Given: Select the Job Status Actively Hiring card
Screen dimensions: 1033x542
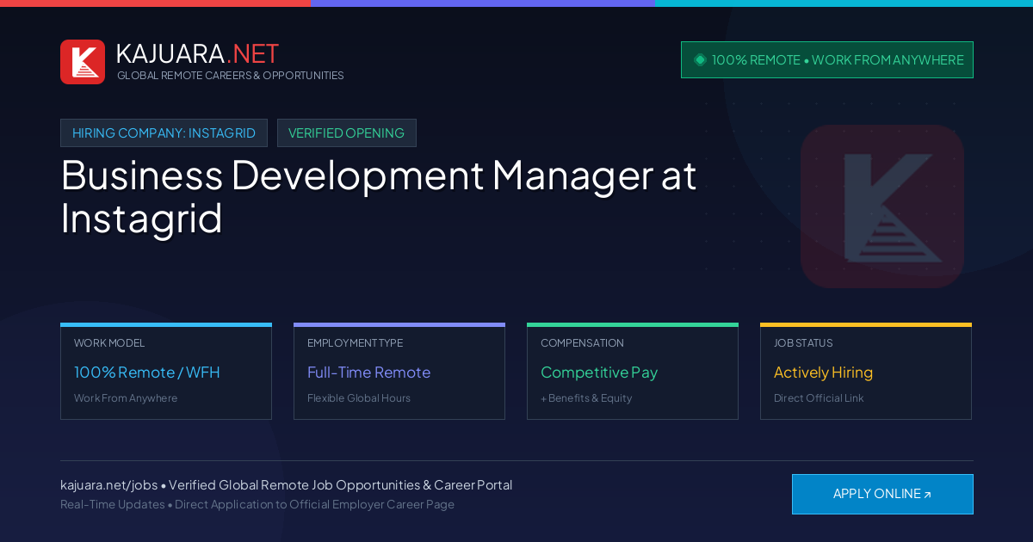Looking at the screenshot, I should pos(866,372).
